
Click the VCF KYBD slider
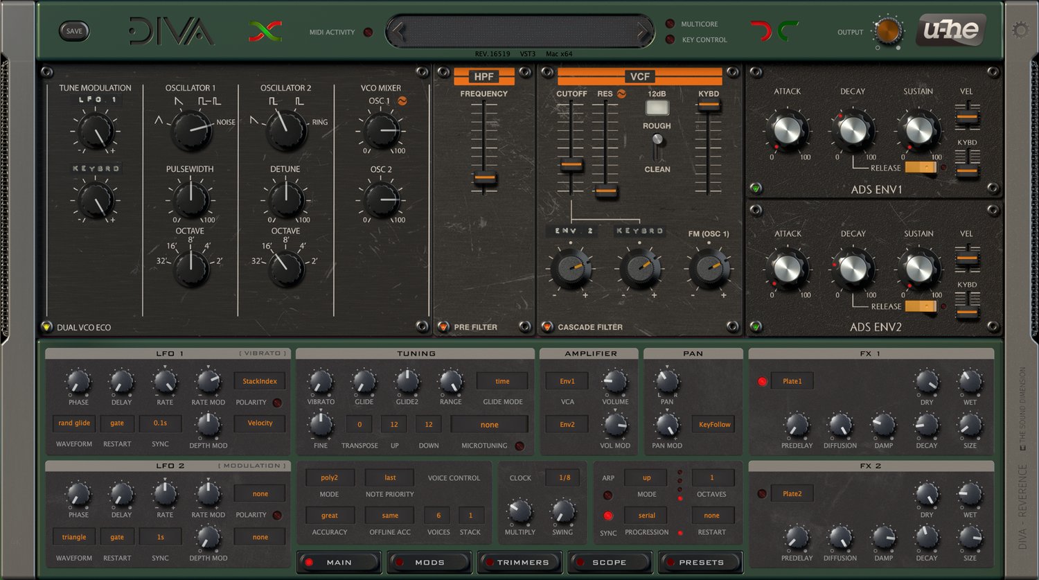708,105
